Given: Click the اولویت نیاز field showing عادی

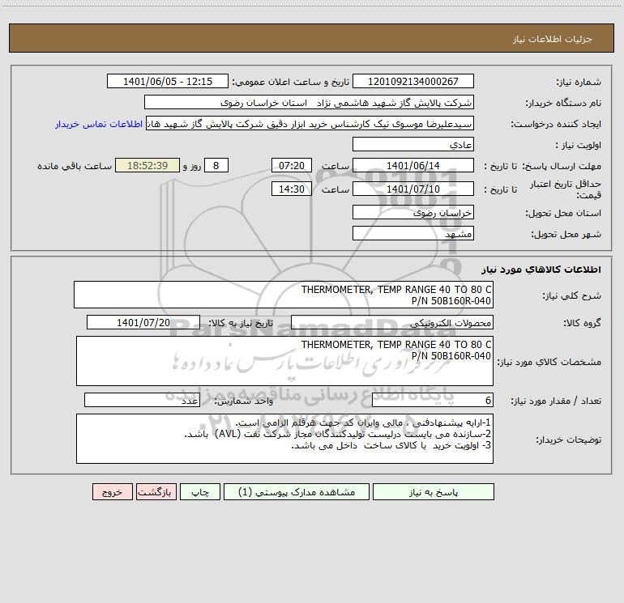Looking at the screenshot, I should (x=413, y=144).
